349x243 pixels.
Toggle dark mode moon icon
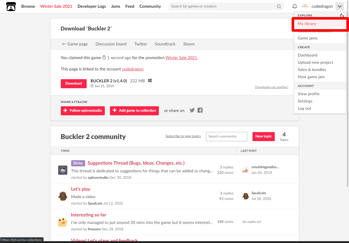(x=342, y=15)
